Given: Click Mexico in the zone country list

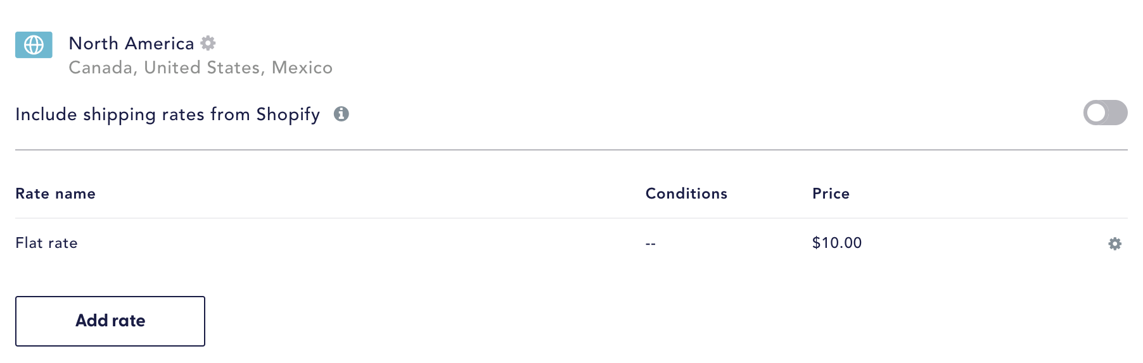Looking at the screenshot, I should tap(302, 68).
